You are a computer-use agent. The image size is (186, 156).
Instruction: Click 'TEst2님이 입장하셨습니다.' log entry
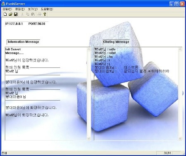pyautogui.click(x=27, y=60)
